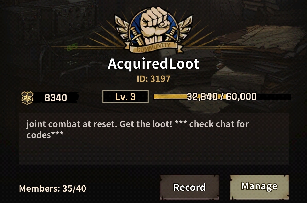This screenshot has width=307, height=203.
Task: Click the 32,840 / 60,000 experience text
Action: (x=222, y=96)
